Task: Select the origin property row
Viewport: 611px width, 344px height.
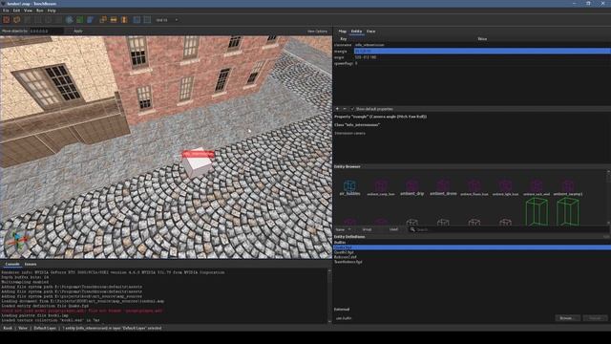Action: pyautogui.click(x=472, y=57)
